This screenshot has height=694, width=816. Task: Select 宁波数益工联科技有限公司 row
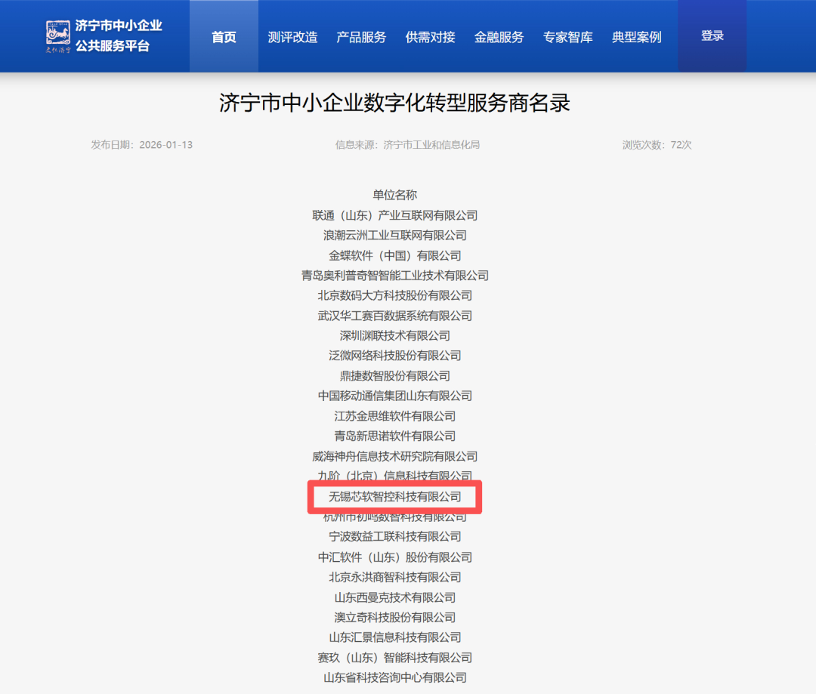click(394, 536)
